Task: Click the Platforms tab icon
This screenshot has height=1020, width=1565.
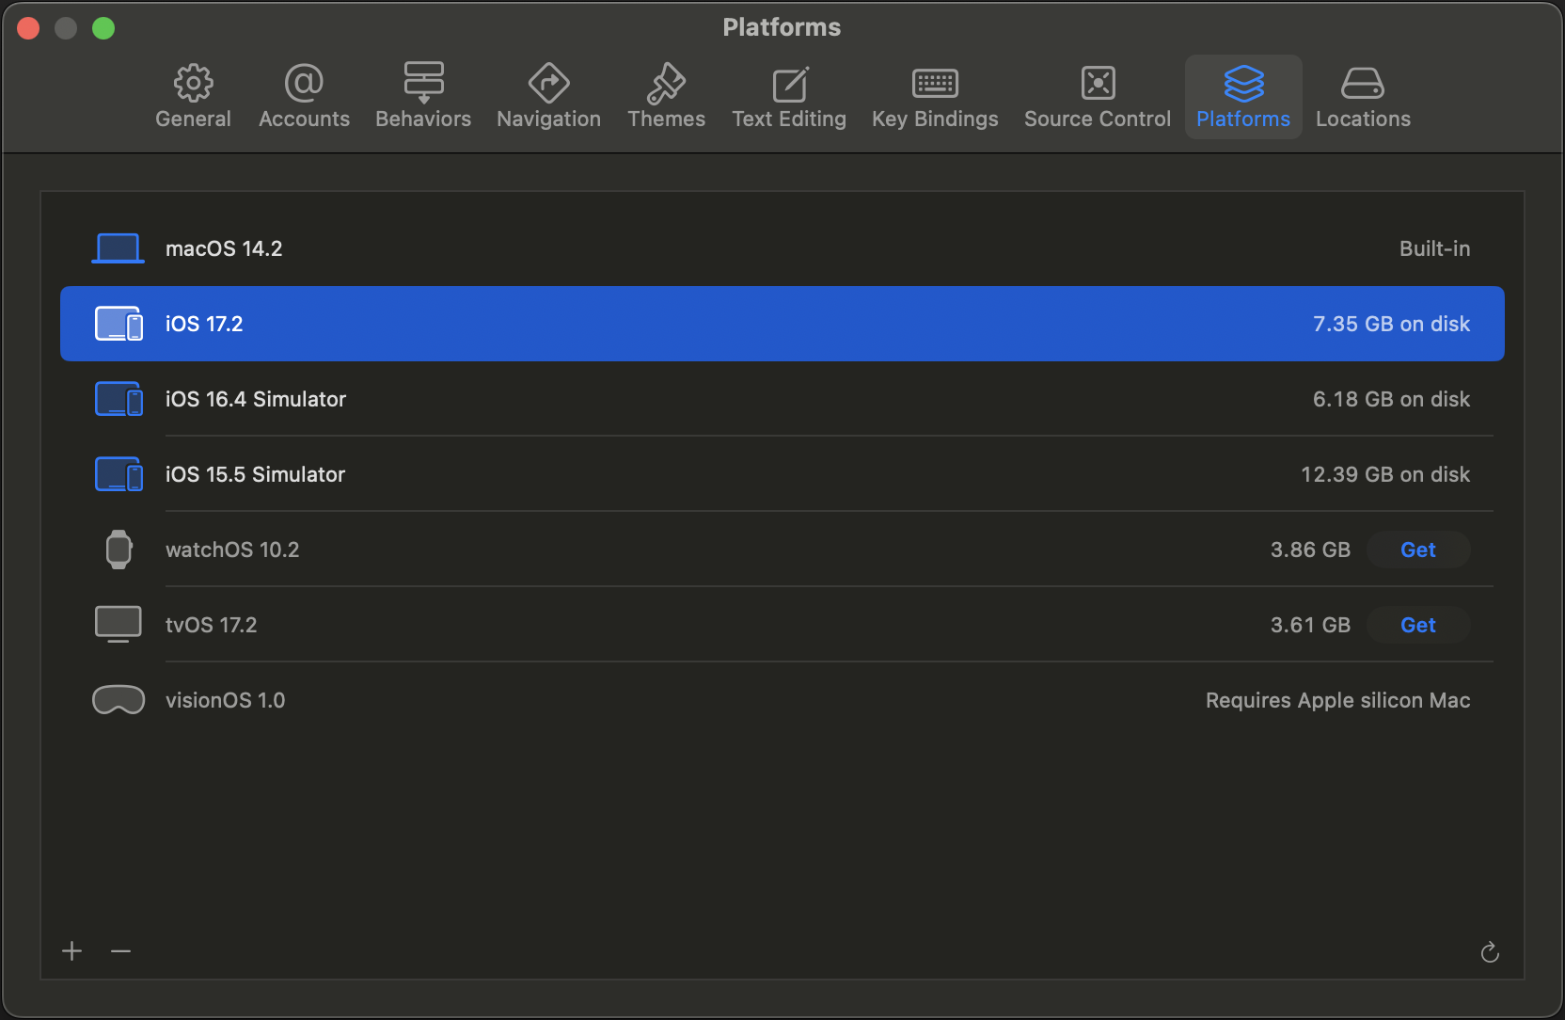Action: click(1243, 85)
